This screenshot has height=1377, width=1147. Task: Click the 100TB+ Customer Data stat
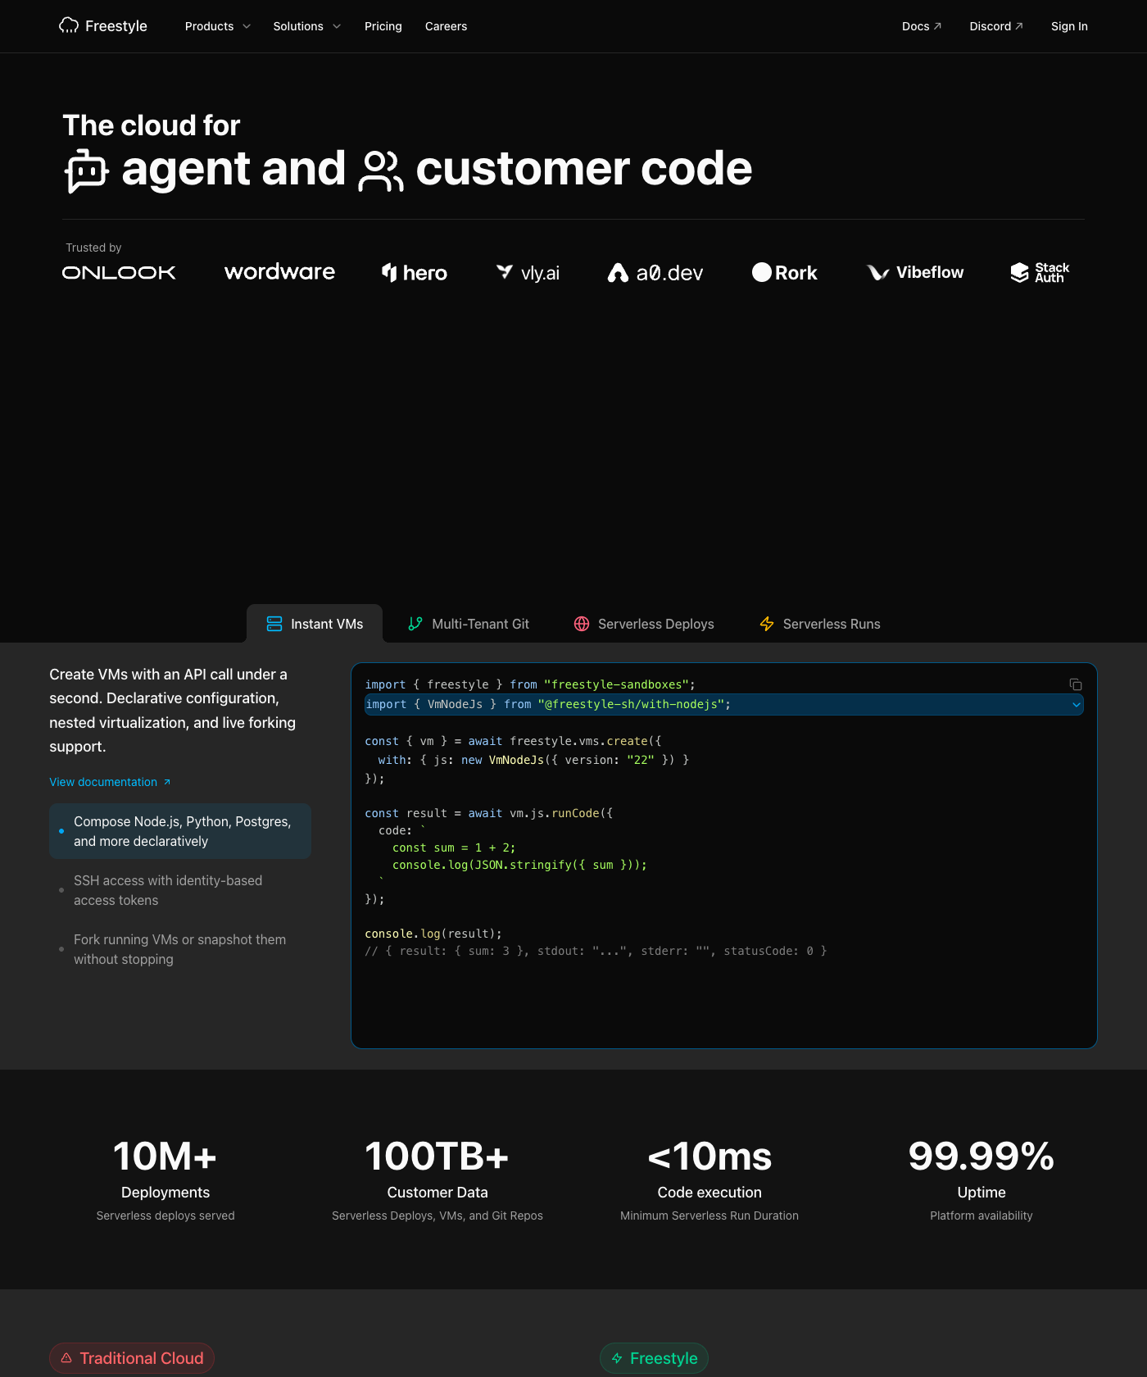437,1179
